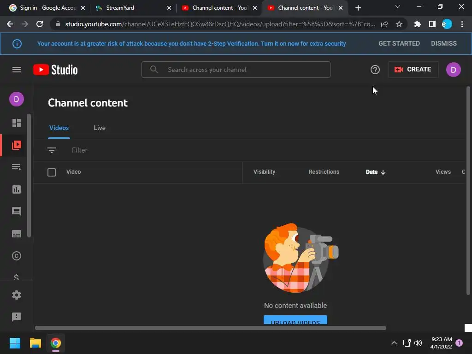The image size is (472, 354).
Task: Click the CREATE button
Action: pyautogui.click(x=413, y=70)
